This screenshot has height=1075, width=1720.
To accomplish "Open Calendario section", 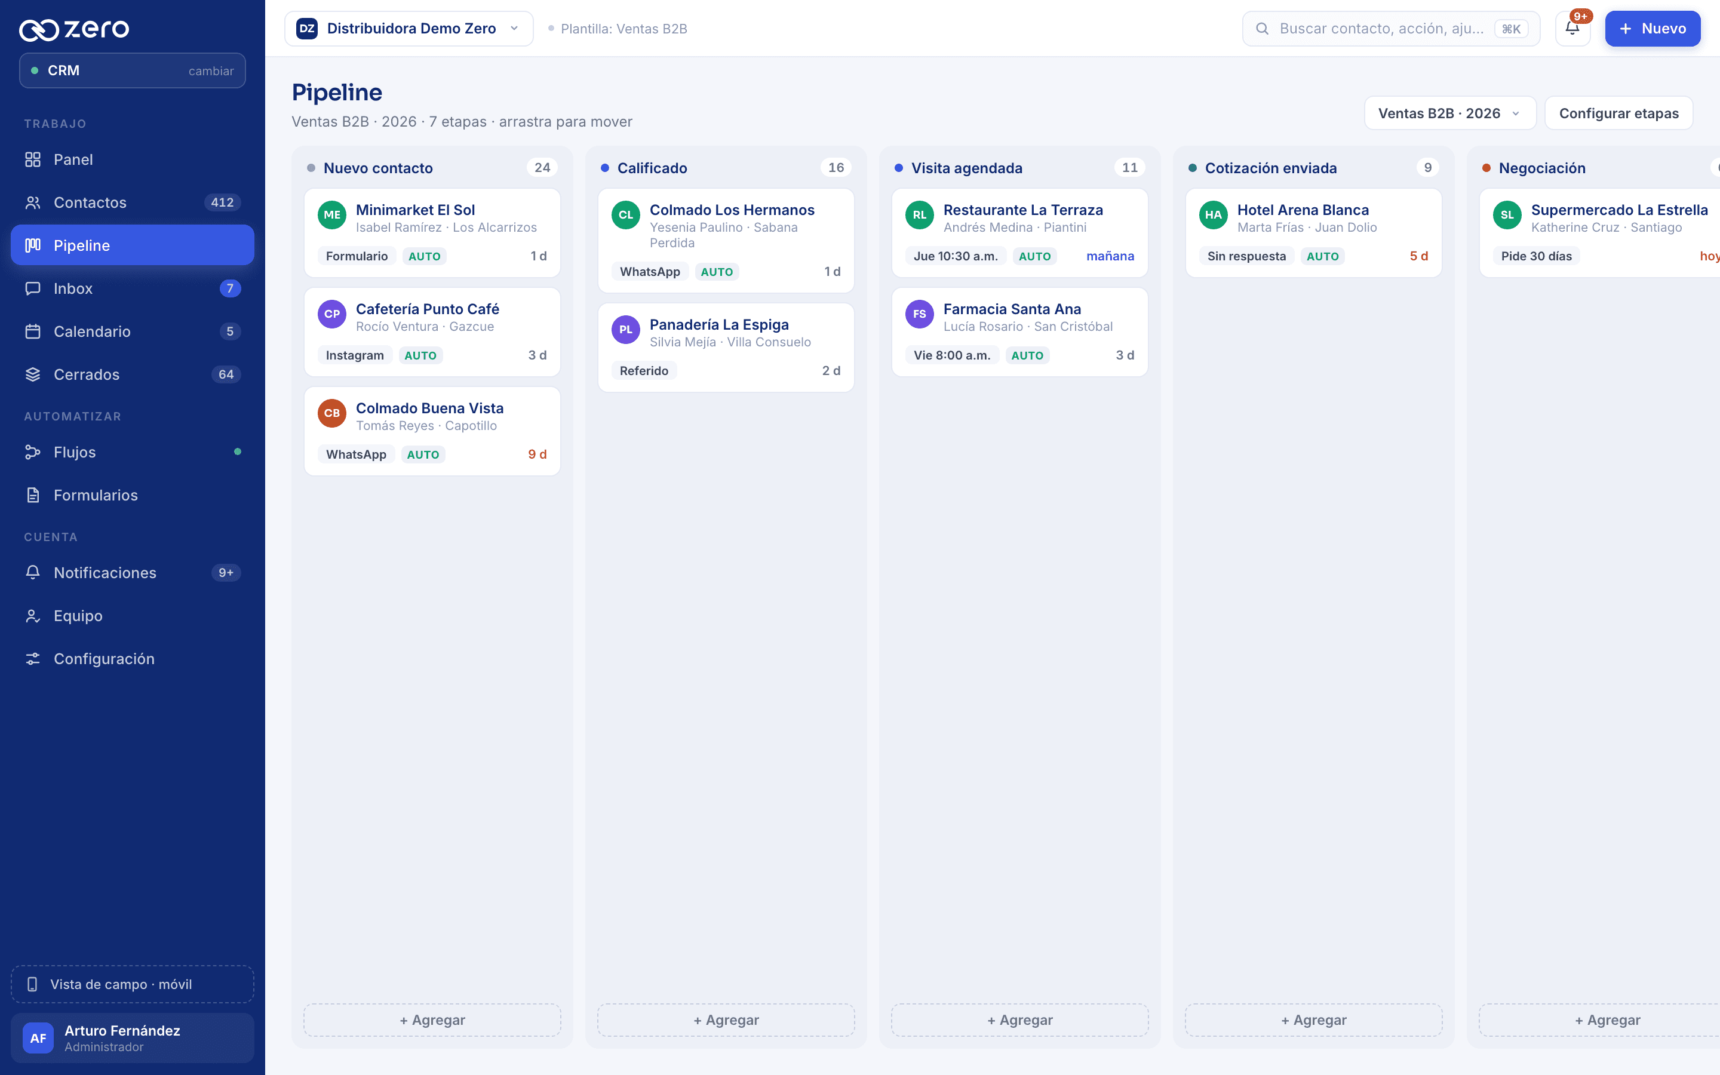I will [132, 331].
